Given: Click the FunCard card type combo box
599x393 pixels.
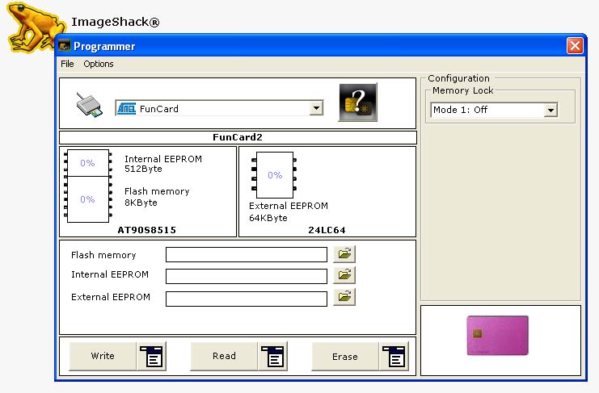Looking at the screenshot, I should [219, 108].
